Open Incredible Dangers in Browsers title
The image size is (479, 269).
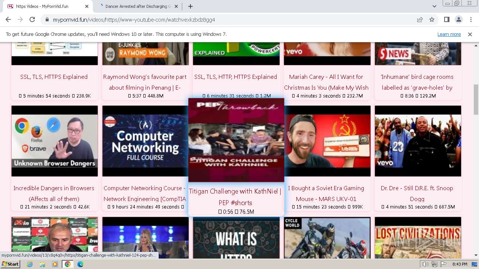[x=54, y=194]
